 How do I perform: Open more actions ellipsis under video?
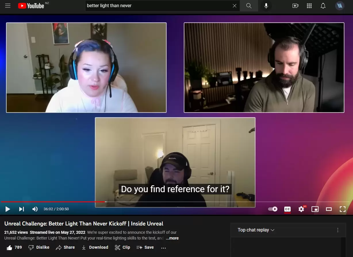pos(164,248)
